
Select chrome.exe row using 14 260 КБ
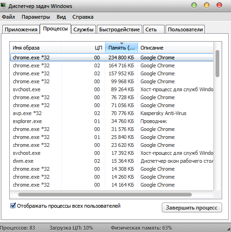pos(112,177)
